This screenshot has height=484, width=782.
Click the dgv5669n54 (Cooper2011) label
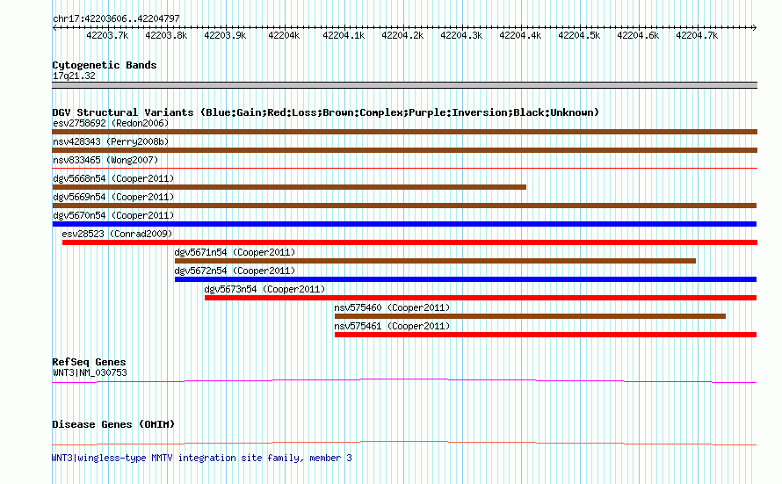(x=113, y=197)
